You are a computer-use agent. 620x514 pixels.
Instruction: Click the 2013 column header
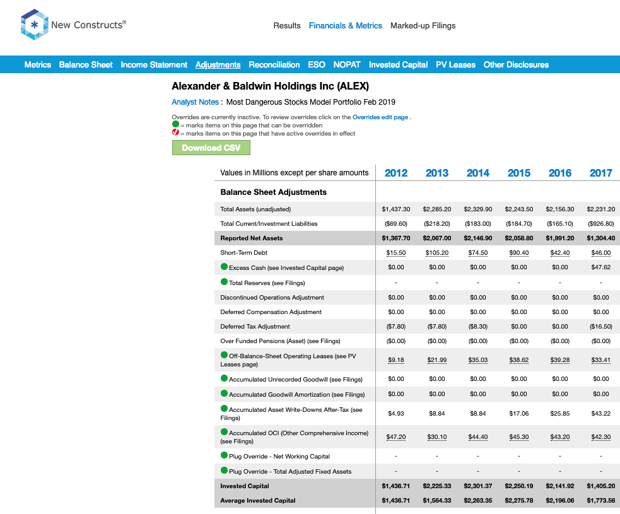(437, 173)
